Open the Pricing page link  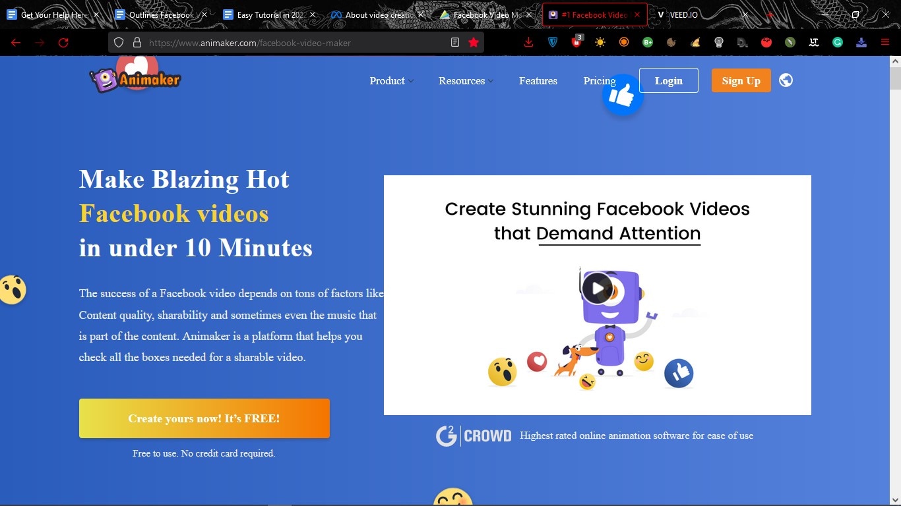(x=600, y=81)
